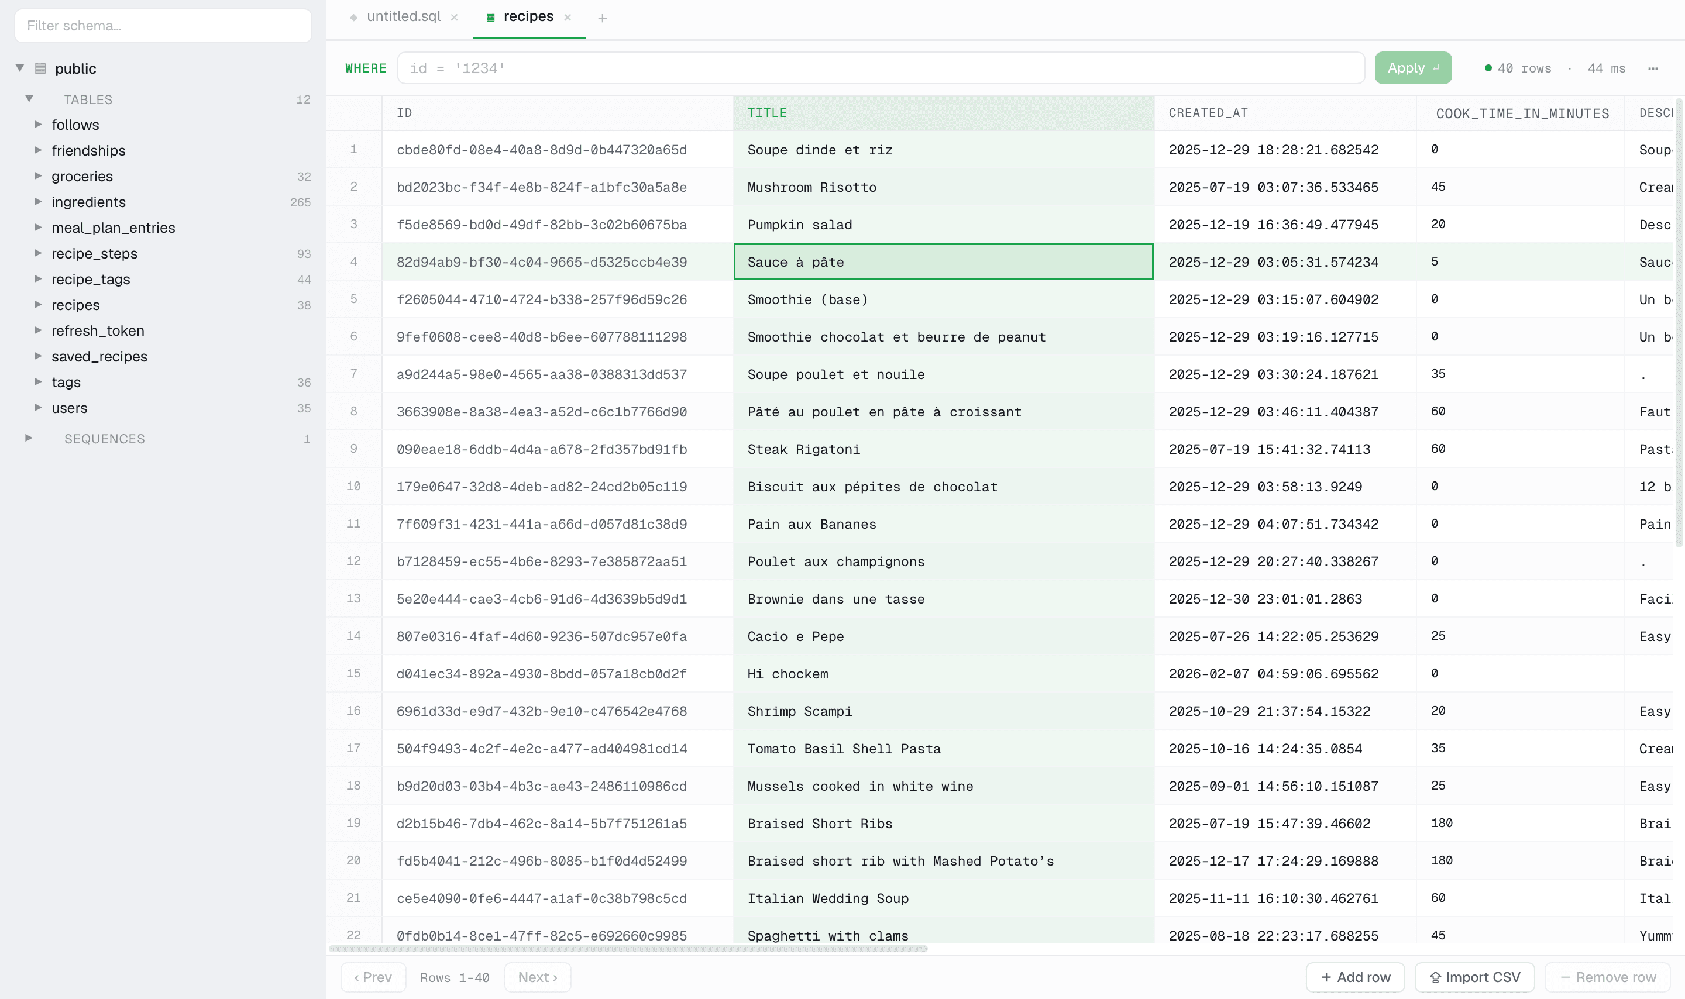Expand the follows table
Screen dimensions: 1685x999
pyautogui.click(x=39, y=125)
